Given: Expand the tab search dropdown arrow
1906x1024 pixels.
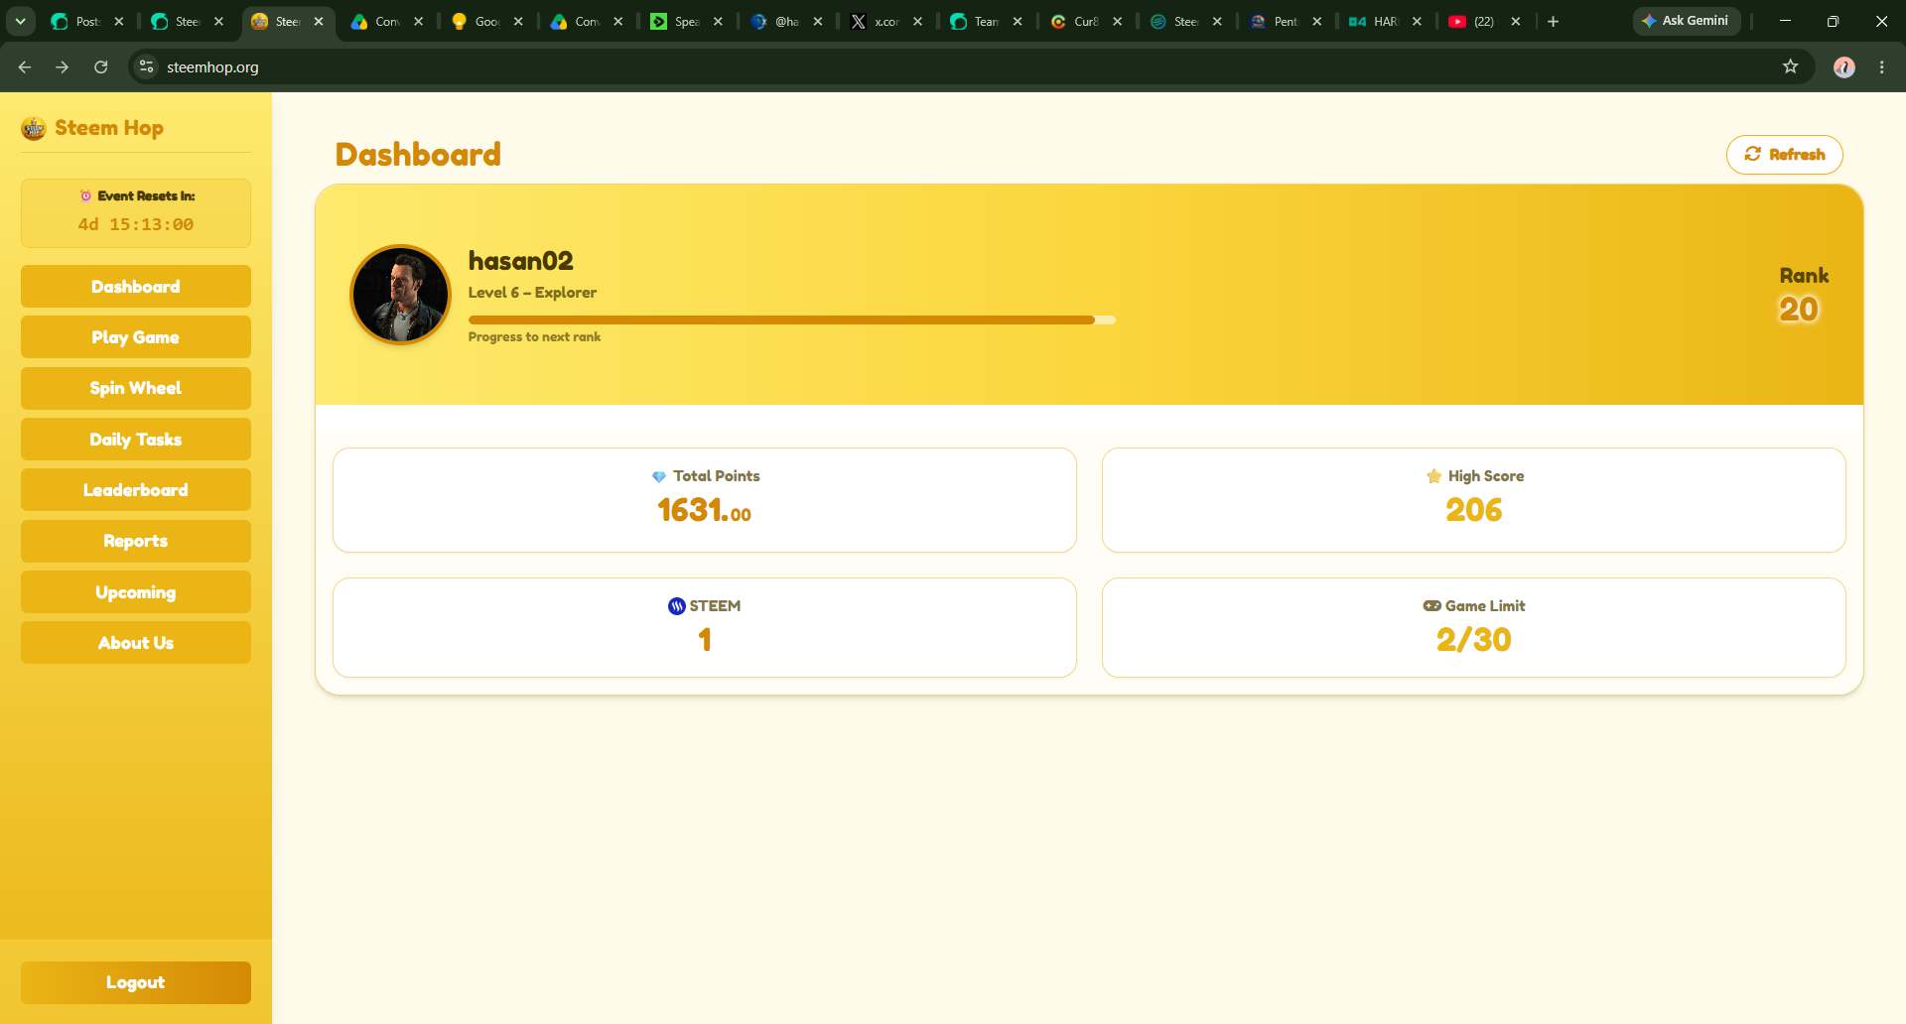Looking at the screenshot, I should 20,21.
